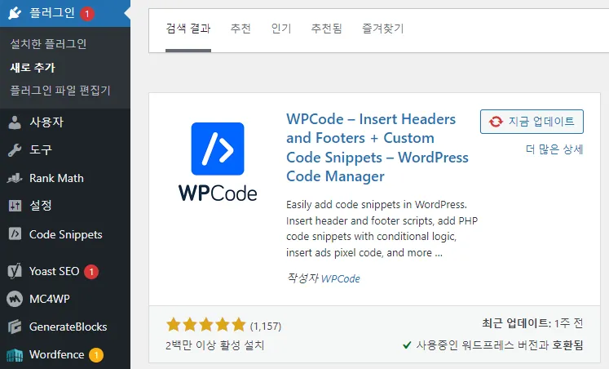Click the Rank Math chart icon
The image size is (609, 369).
(x=15, y=178)
